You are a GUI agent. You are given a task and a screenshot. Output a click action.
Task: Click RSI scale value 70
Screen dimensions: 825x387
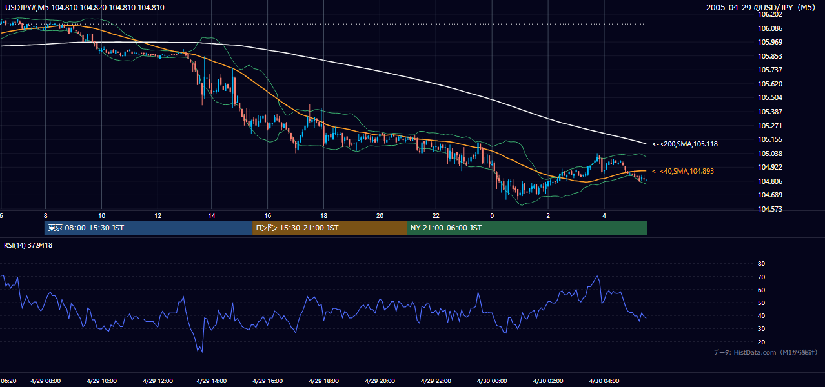[x=761, y=277]
